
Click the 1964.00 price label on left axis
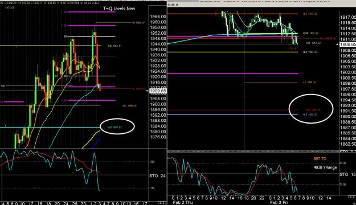pos(158,17)
